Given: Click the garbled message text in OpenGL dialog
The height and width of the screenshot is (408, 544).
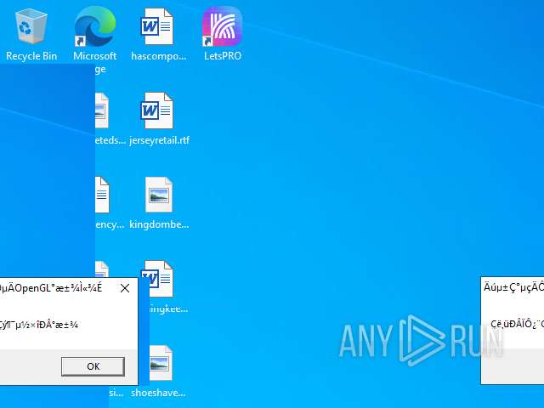Looking at the screenshot, I should click(39, 325).
